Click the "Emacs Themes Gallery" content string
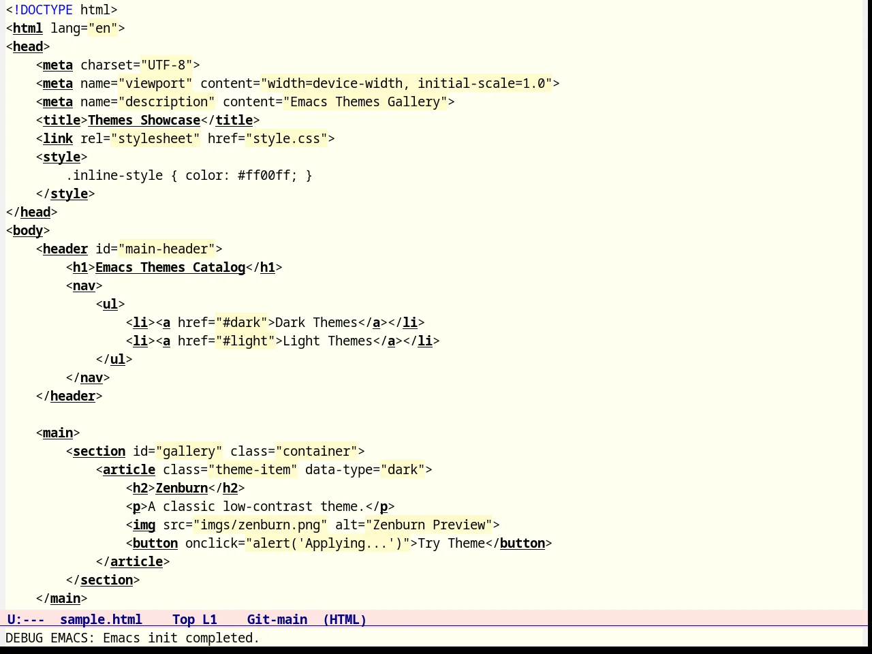 365,102
